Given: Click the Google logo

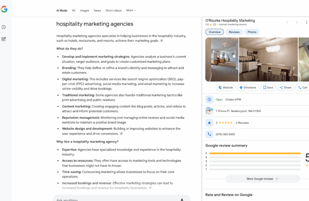Looking at the screenshot, I should (x=4, y=9).
